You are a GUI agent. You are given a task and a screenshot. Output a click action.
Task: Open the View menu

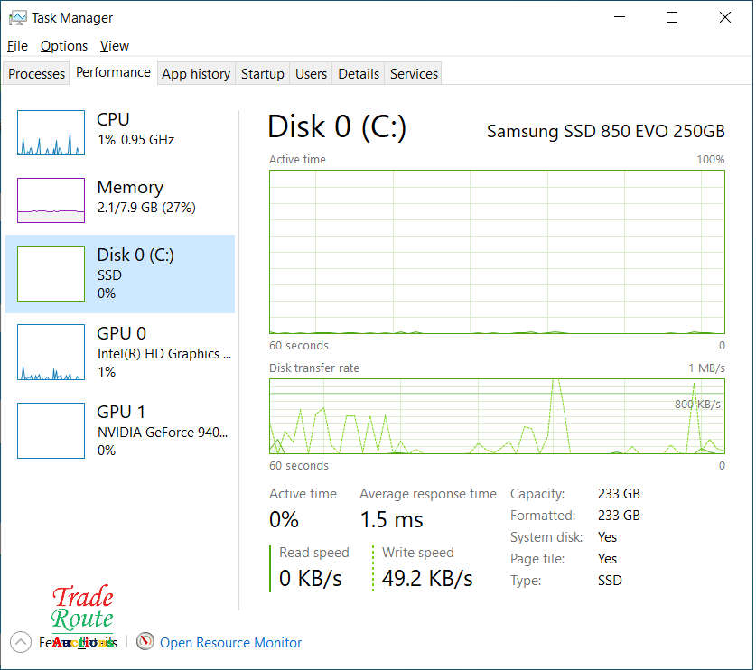tap(114, 45)
